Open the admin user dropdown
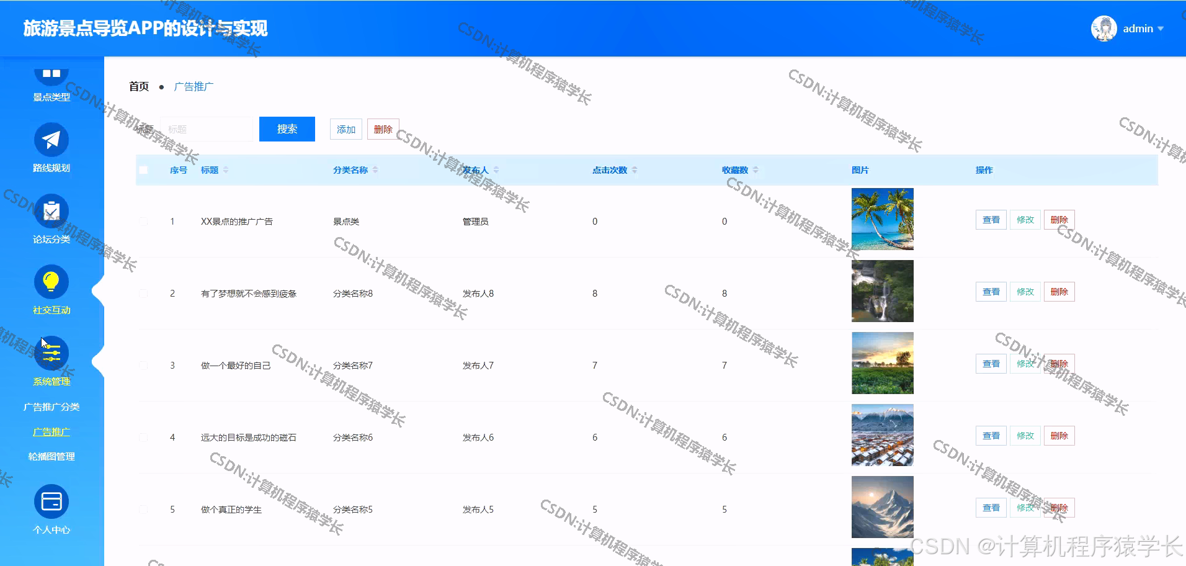The image size is (1186, 566). click(1143, 29)
